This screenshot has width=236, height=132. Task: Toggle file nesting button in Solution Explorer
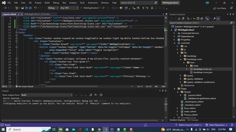click(207, 19)
